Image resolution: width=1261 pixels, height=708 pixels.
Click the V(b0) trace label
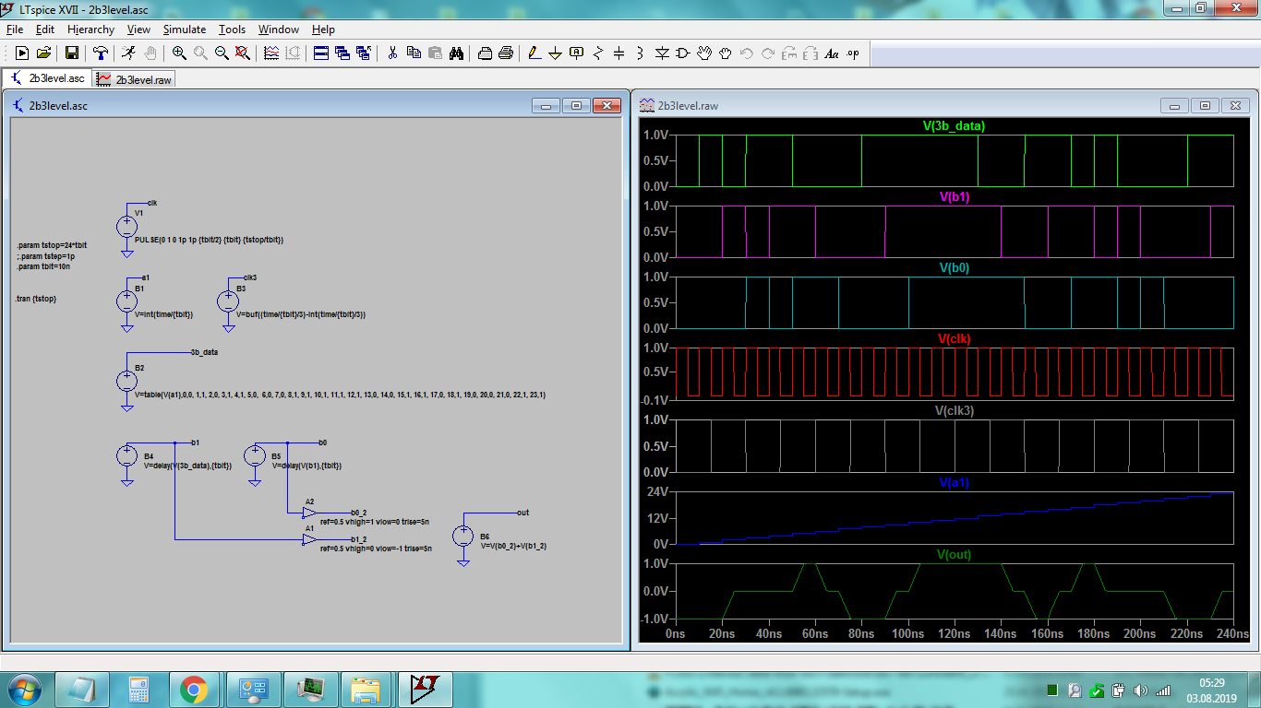(x=955, y=267)
